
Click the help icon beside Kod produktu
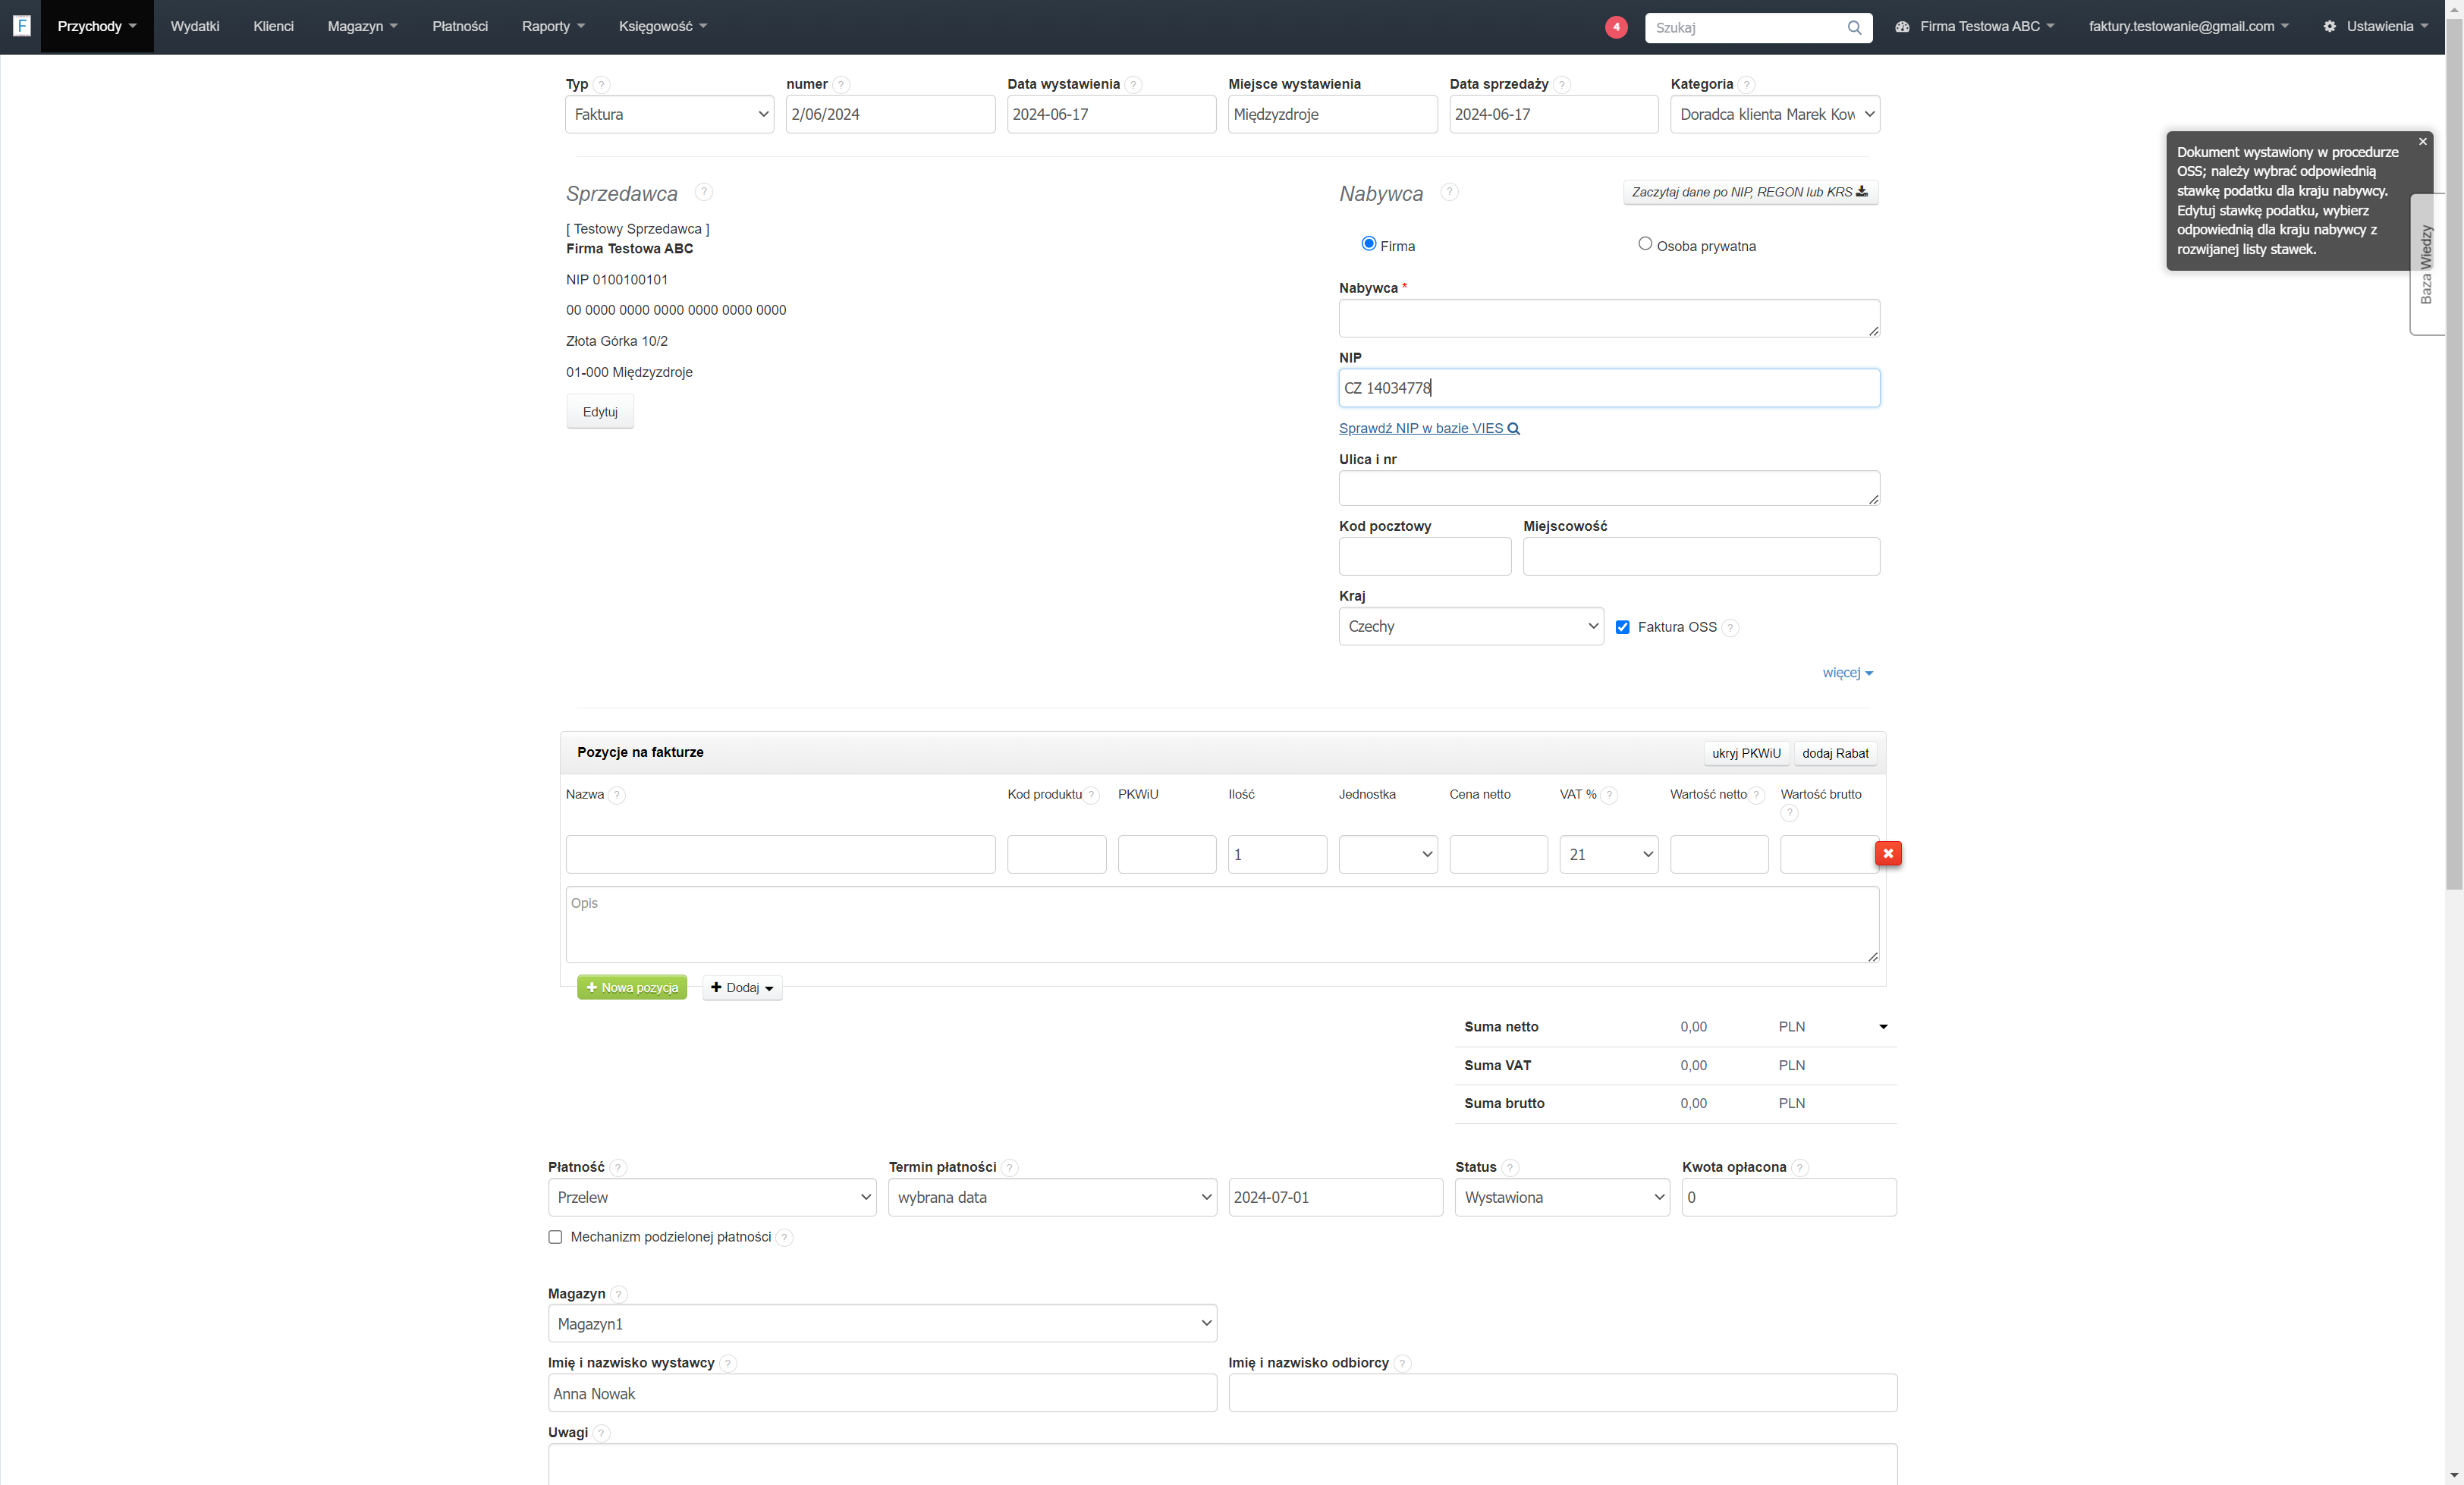1092,795
